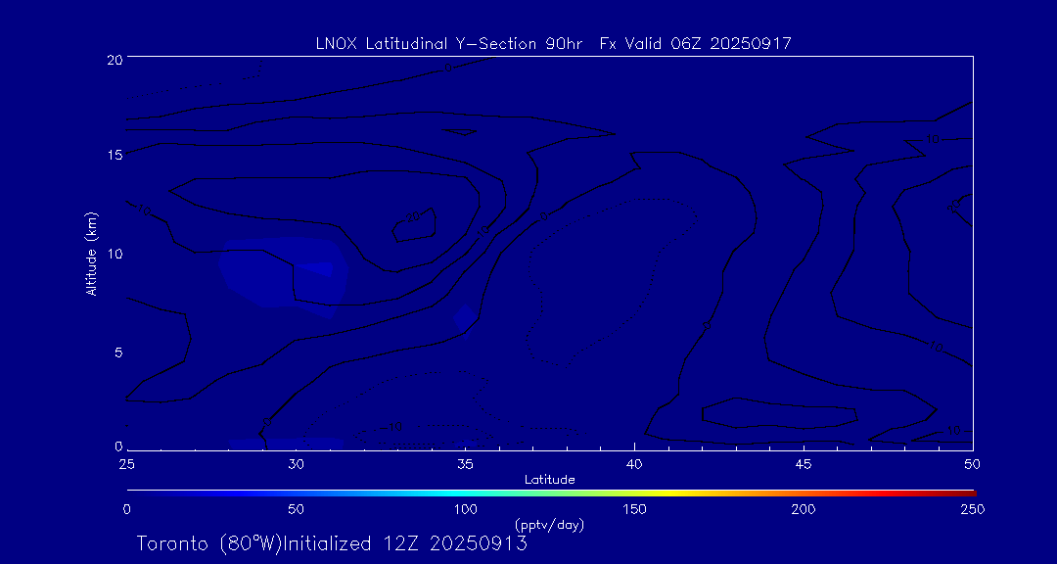Pick the green midpoint of the colorbar
1057x564 pixels.
[x=550, y=491]
